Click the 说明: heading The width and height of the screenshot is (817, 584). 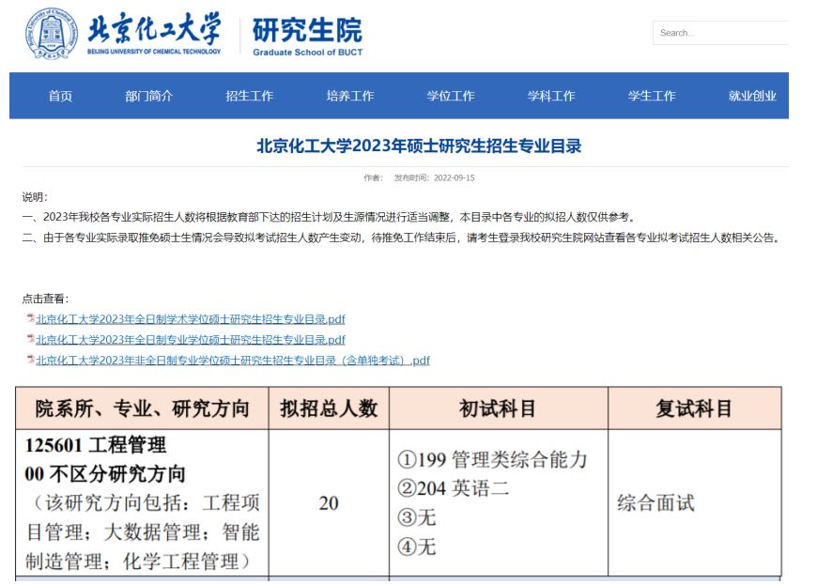[x=35, y=197]
